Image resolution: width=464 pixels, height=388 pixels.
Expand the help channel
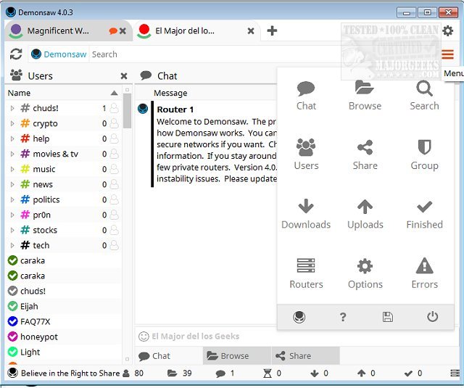pyautogui.click(x=12, y=139)
